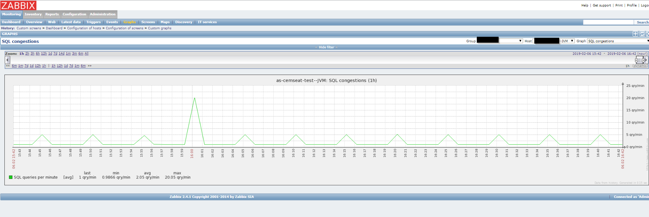Click the Get support link
This screenshot has height=217, width=649.
(x=602, y=5)
